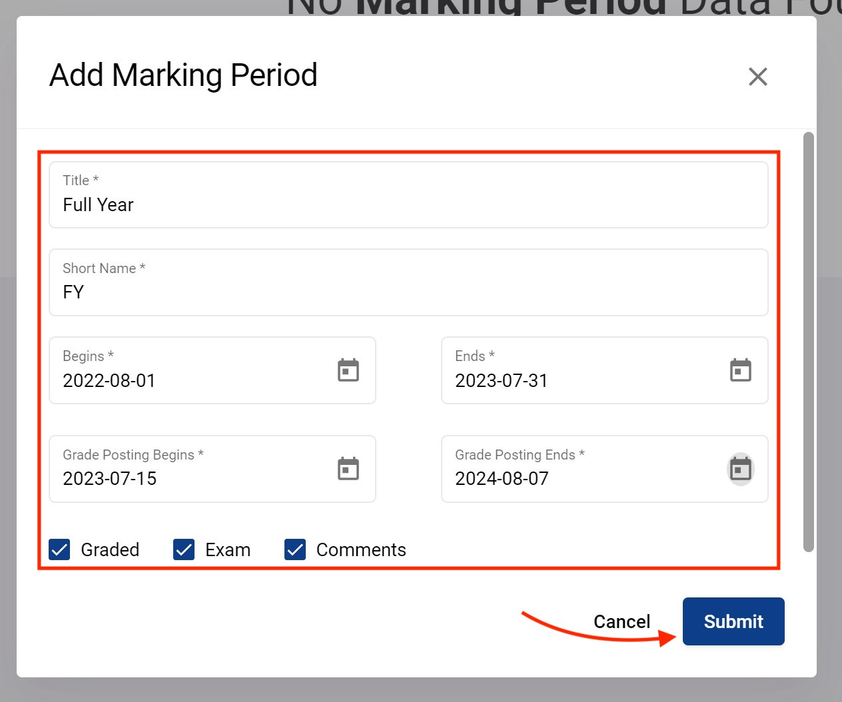Click the Add Marking Period heading
842x702 pixels.
coord(183,75)
